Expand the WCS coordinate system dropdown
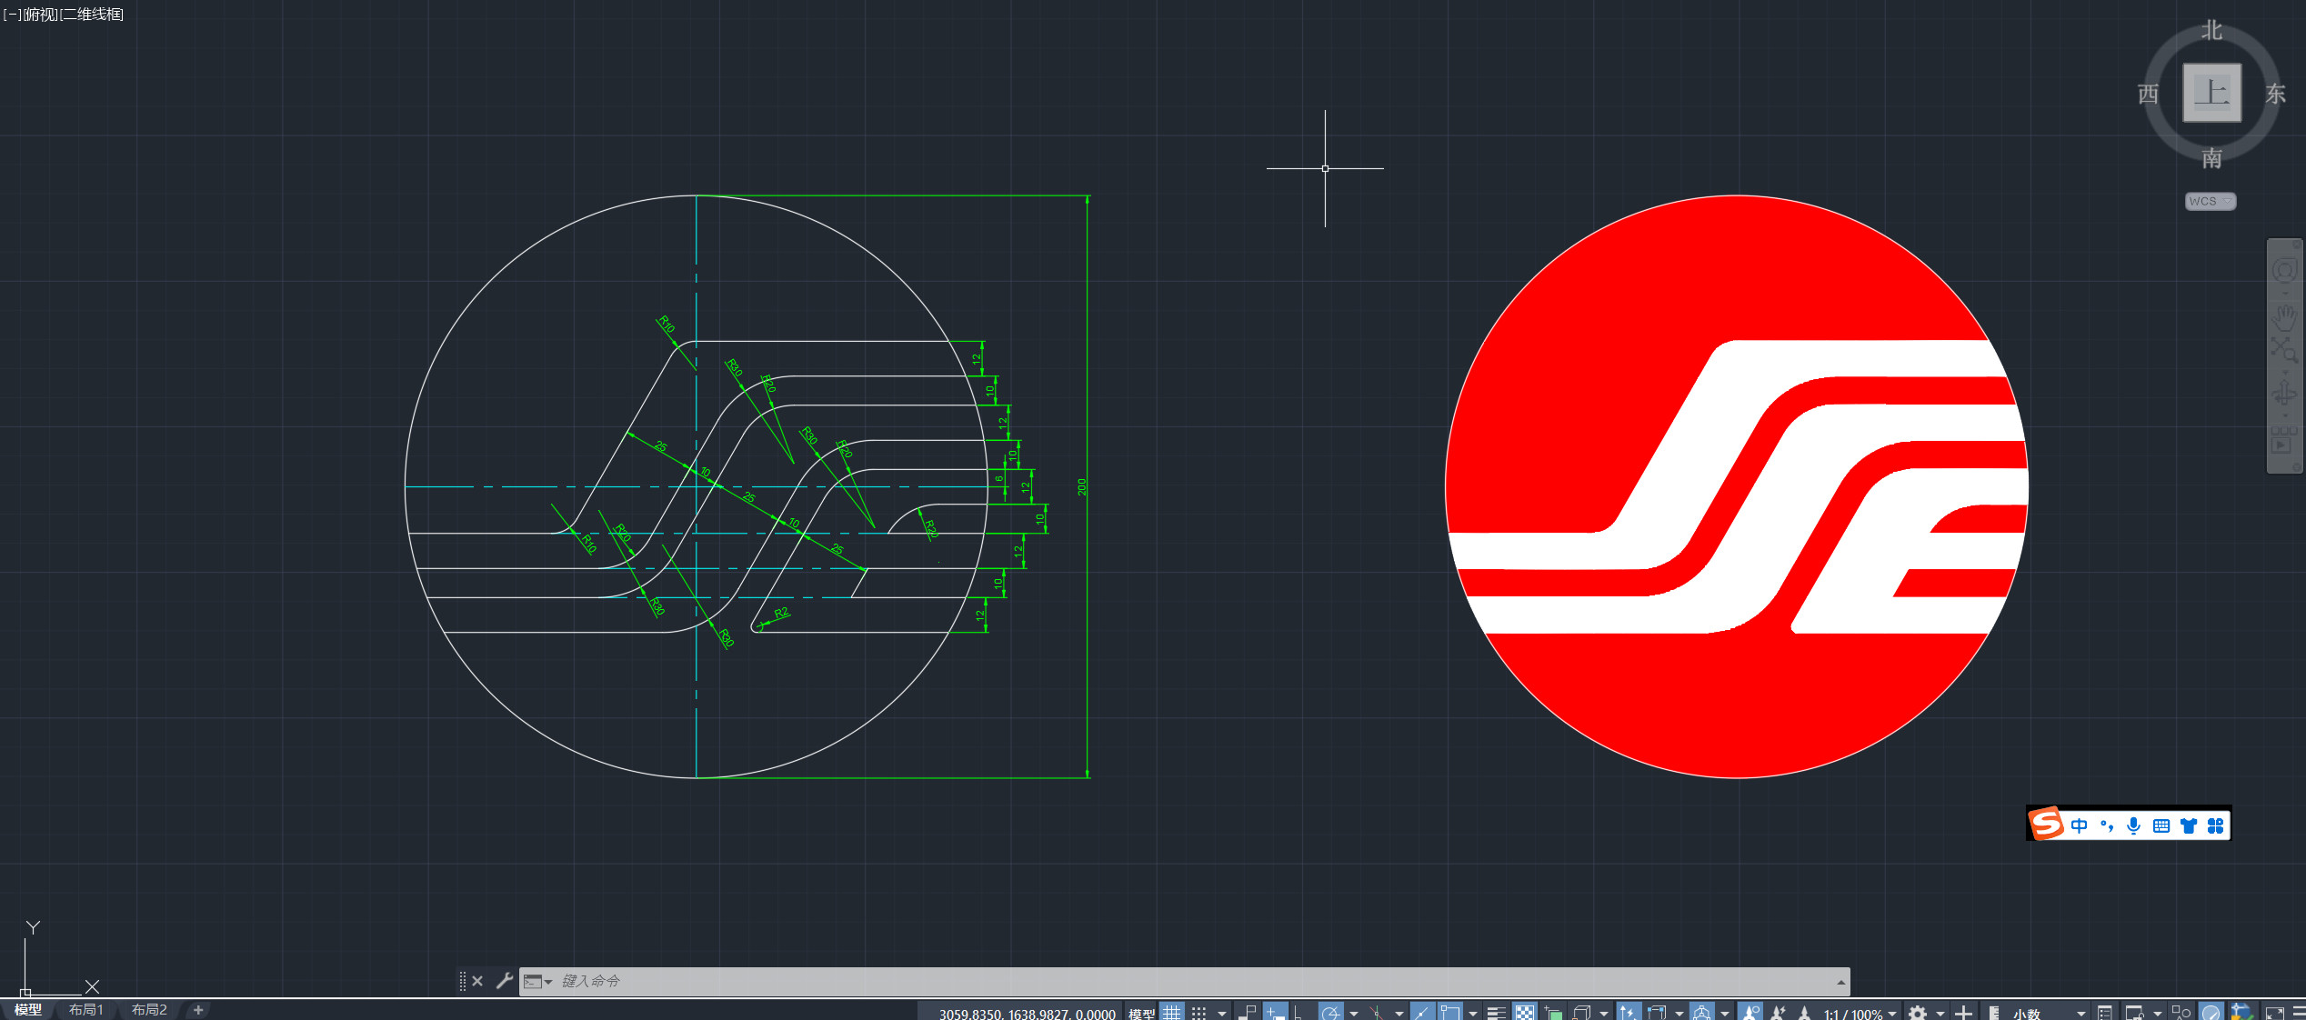This screenshot has height=1020, width=2306. click(2211, 201)
